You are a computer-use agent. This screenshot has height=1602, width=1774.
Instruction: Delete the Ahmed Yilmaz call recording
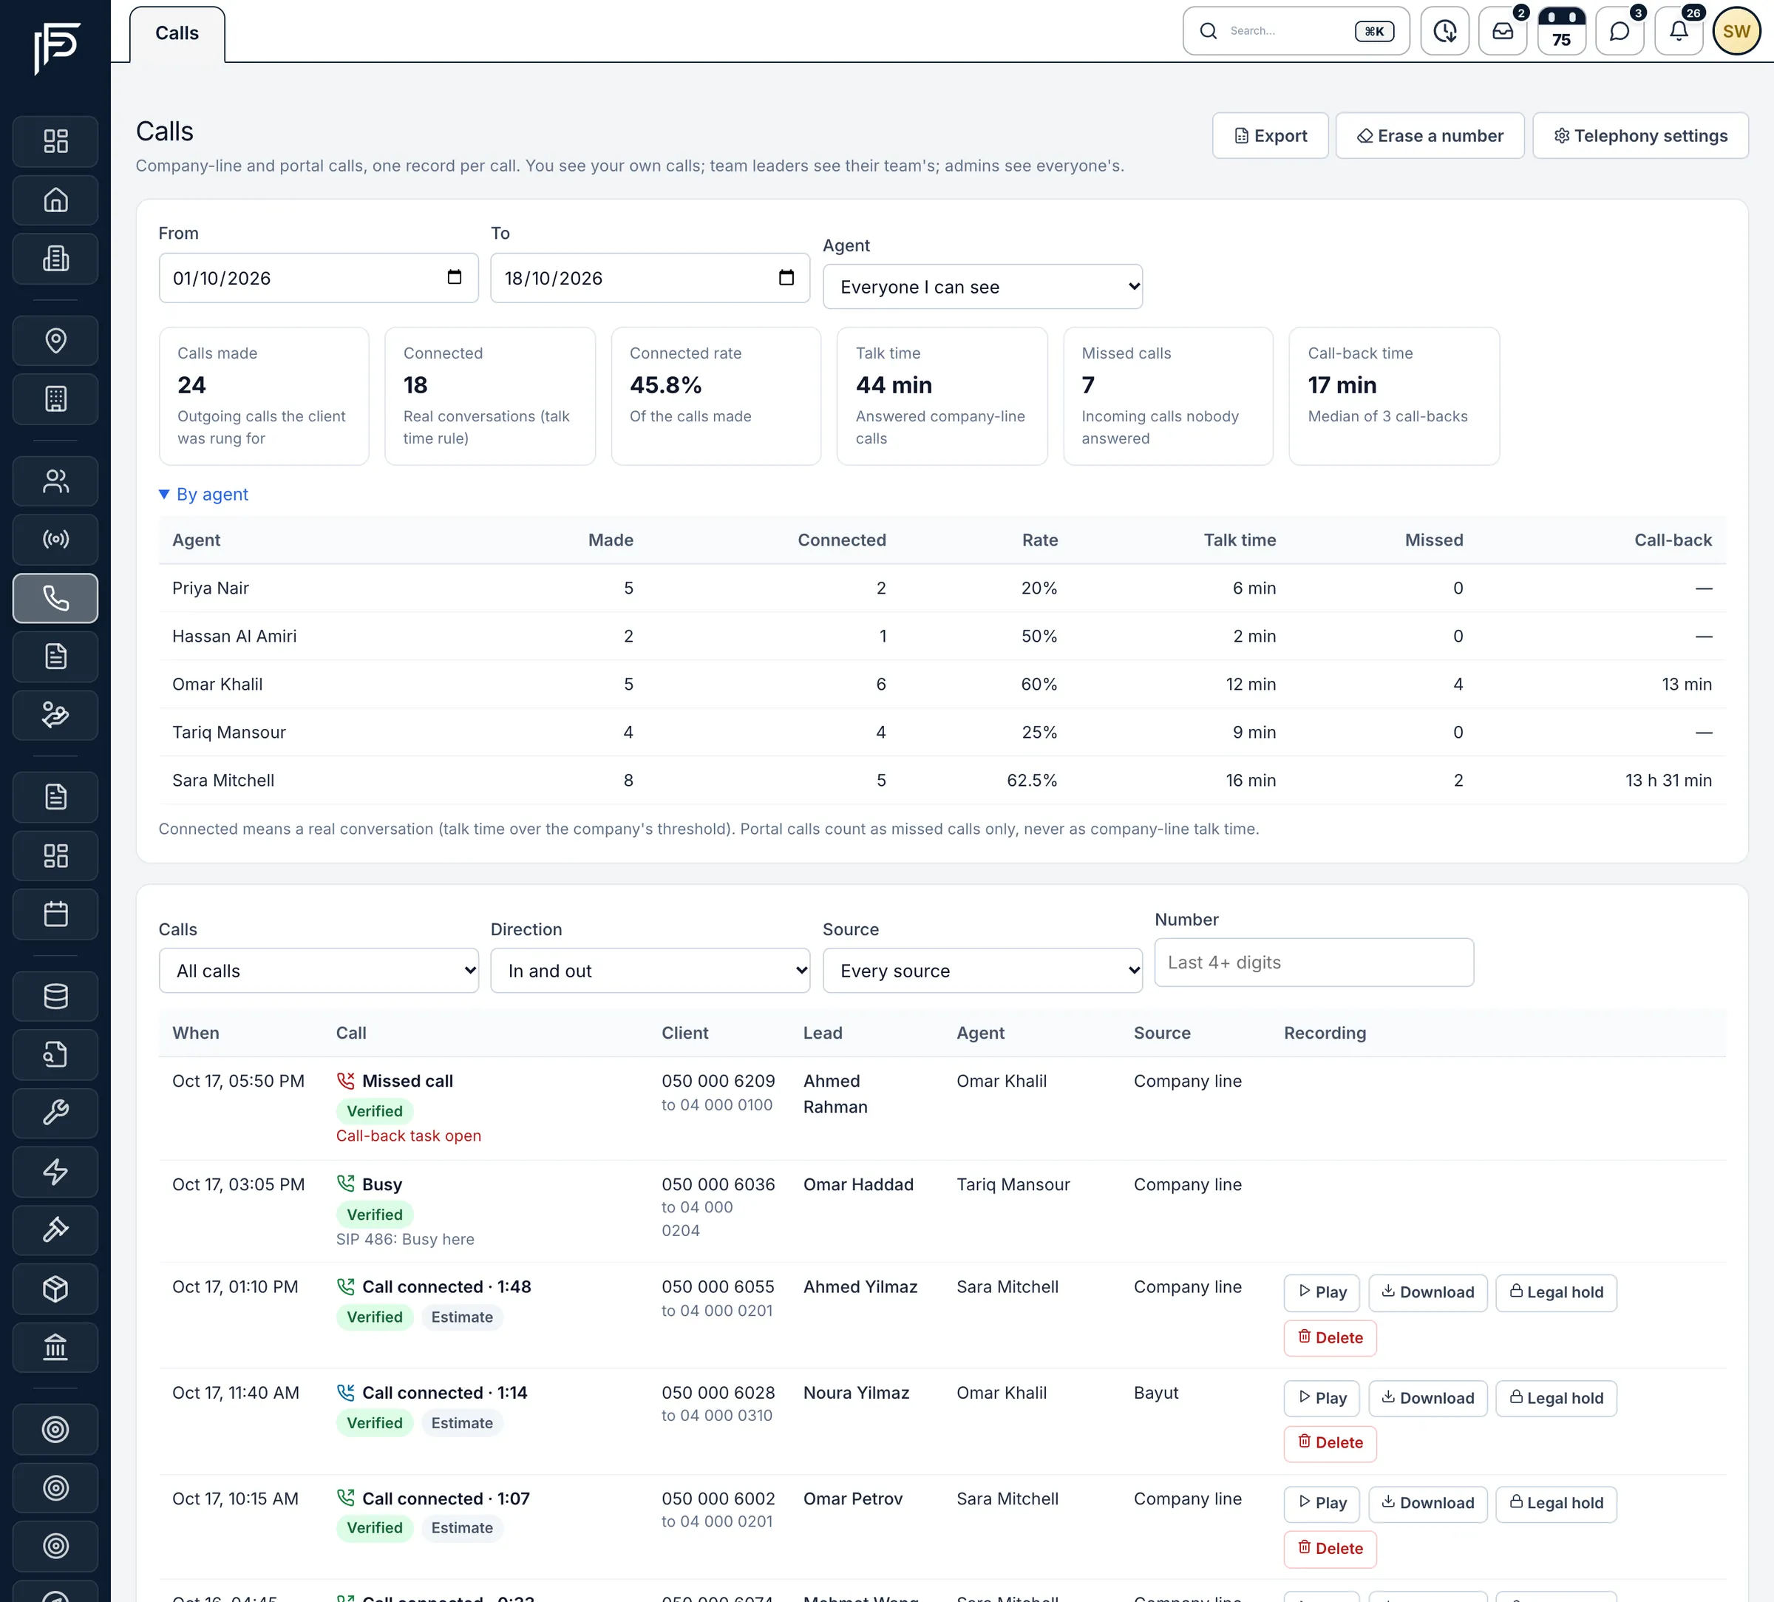1330,1338
